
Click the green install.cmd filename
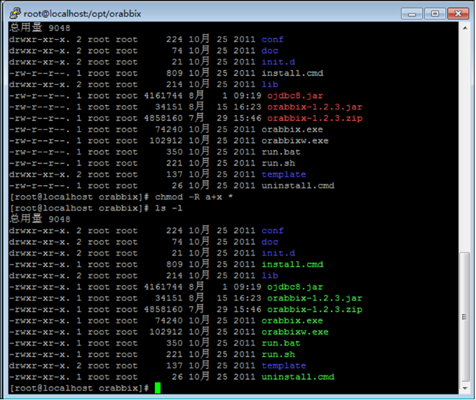292,265
